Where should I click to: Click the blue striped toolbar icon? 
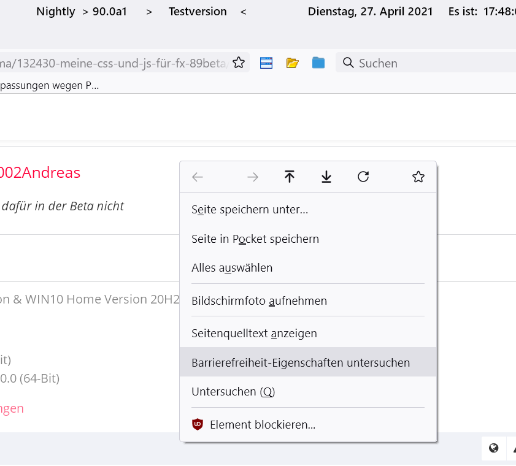click(266, 63)
